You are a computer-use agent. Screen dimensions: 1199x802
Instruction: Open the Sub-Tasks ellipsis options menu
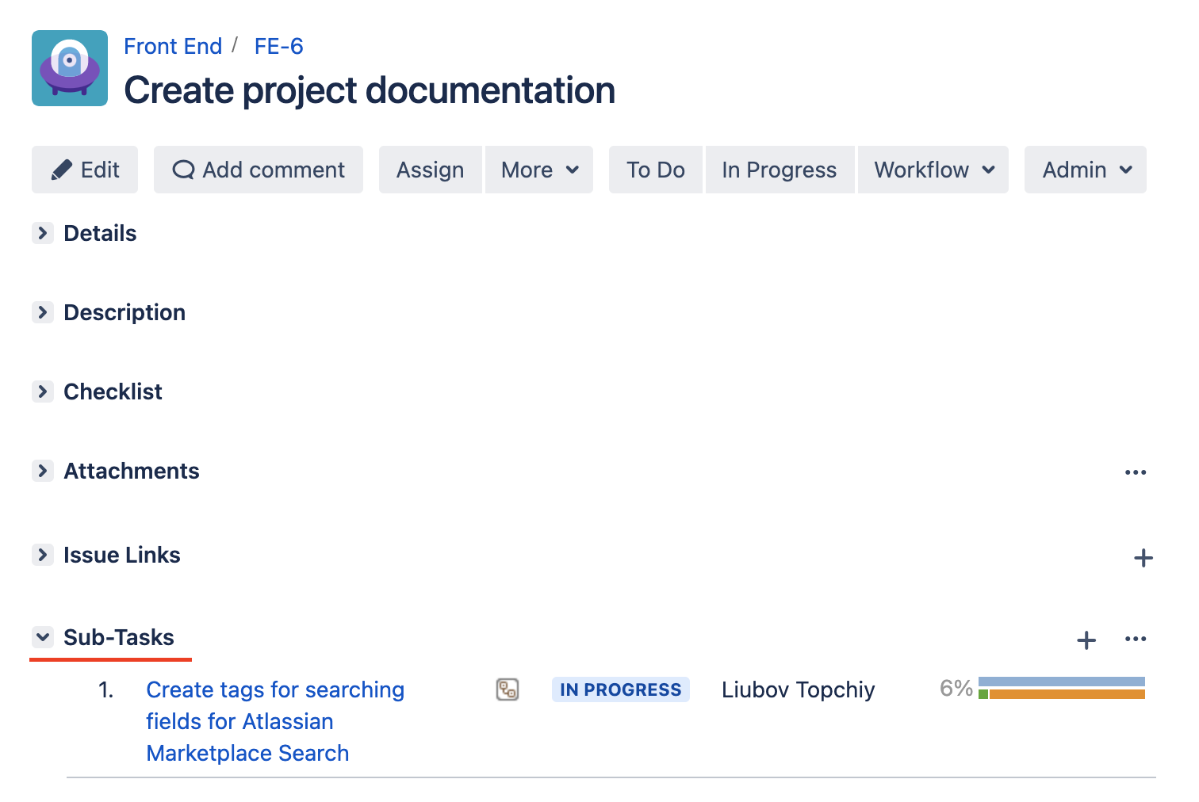[x=1136, y=639]
